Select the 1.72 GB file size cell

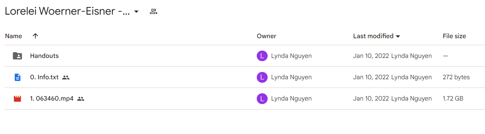[453, 99]
